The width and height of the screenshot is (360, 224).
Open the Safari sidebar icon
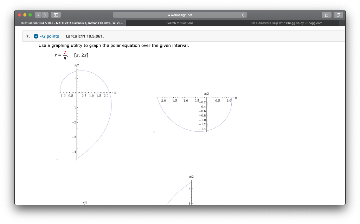point(55,14)
